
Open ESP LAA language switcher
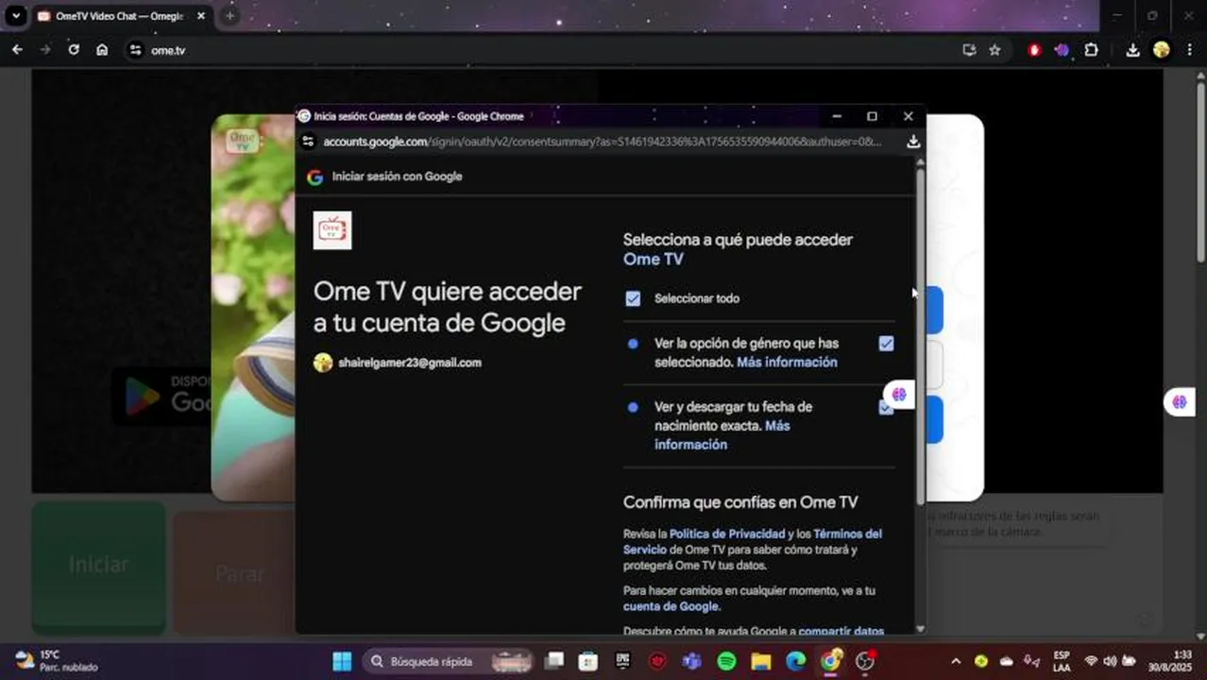pos(1062,661)
